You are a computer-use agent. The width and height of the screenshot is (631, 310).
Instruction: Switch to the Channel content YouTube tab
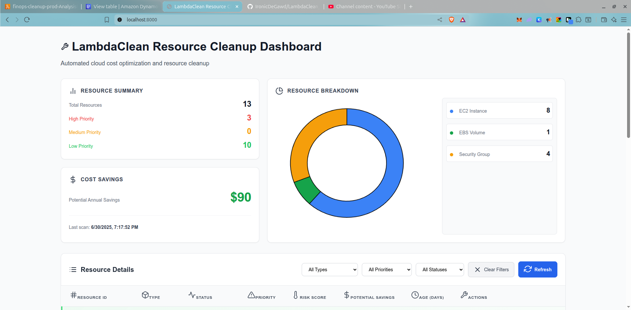point(364,7)
